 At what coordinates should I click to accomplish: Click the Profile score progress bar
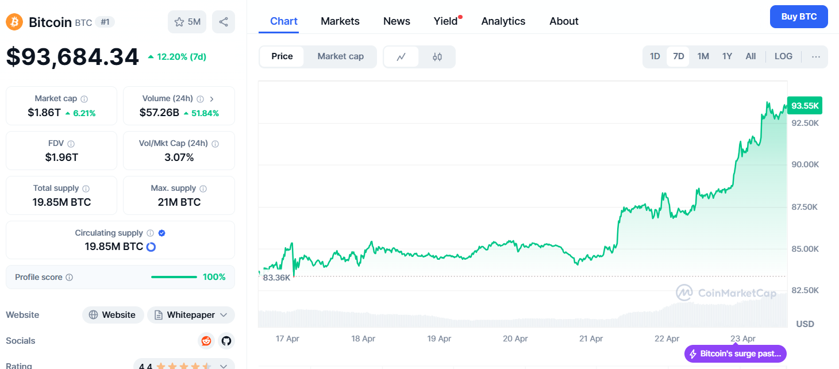coord(174,277)
